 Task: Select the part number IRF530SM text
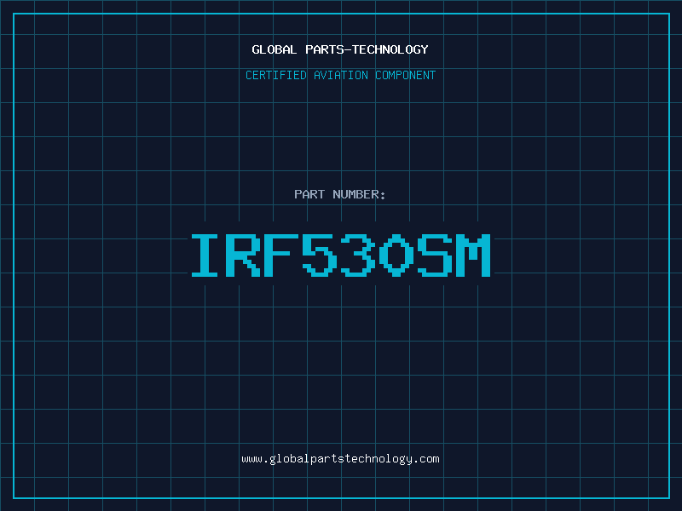pos(340,255)
